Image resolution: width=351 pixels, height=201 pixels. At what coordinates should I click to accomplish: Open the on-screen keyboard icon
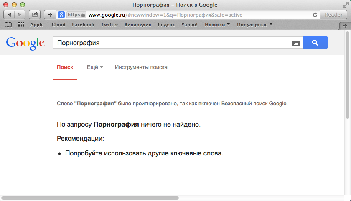296,43
